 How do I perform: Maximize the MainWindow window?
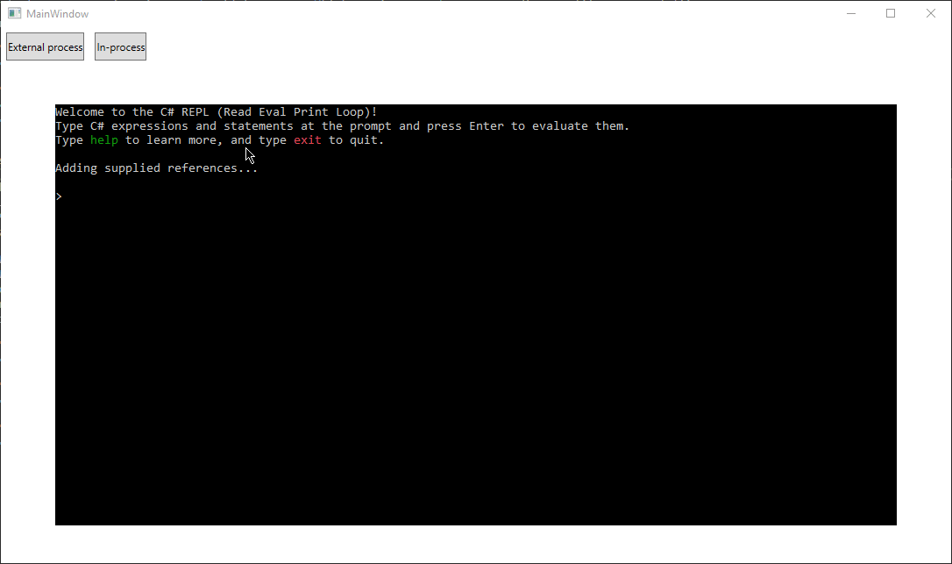click(x=890, y=13)
